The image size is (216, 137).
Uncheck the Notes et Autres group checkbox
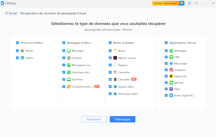pos(110,43)
